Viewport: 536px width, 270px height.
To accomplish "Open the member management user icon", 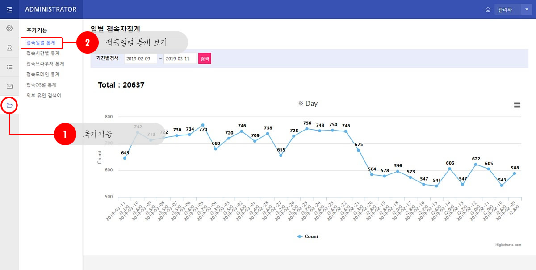I will pyautogui.click(x=9, y=48).
